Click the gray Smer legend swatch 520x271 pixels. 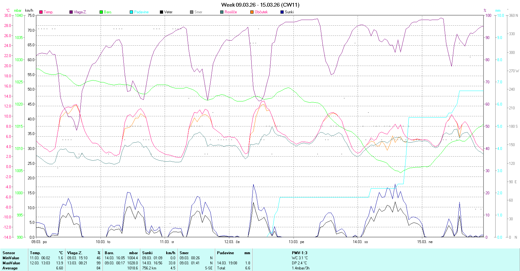point(192,12)
